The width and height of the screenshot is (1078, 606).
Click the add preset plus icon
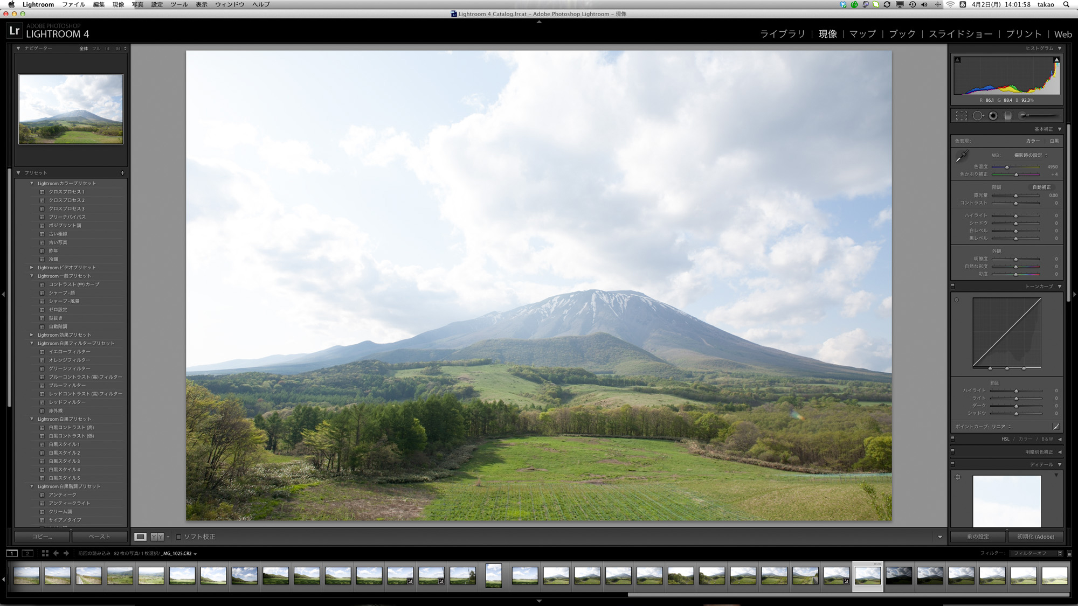click(x=122, y=173)
